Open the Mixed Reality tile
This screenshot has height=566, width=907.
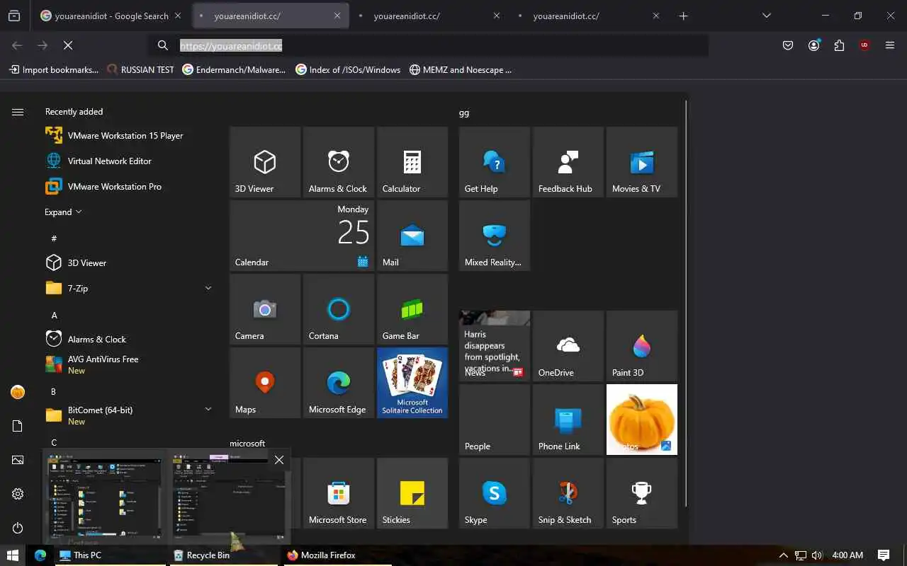click(x=495, y=236)
